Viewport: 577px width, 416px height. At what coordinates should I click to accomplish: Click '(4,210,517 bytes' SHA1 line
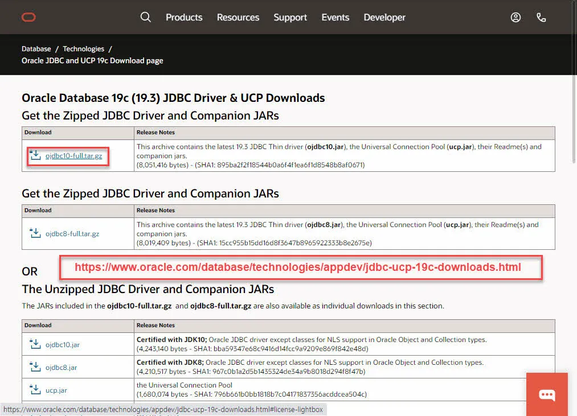pos(251,372)
